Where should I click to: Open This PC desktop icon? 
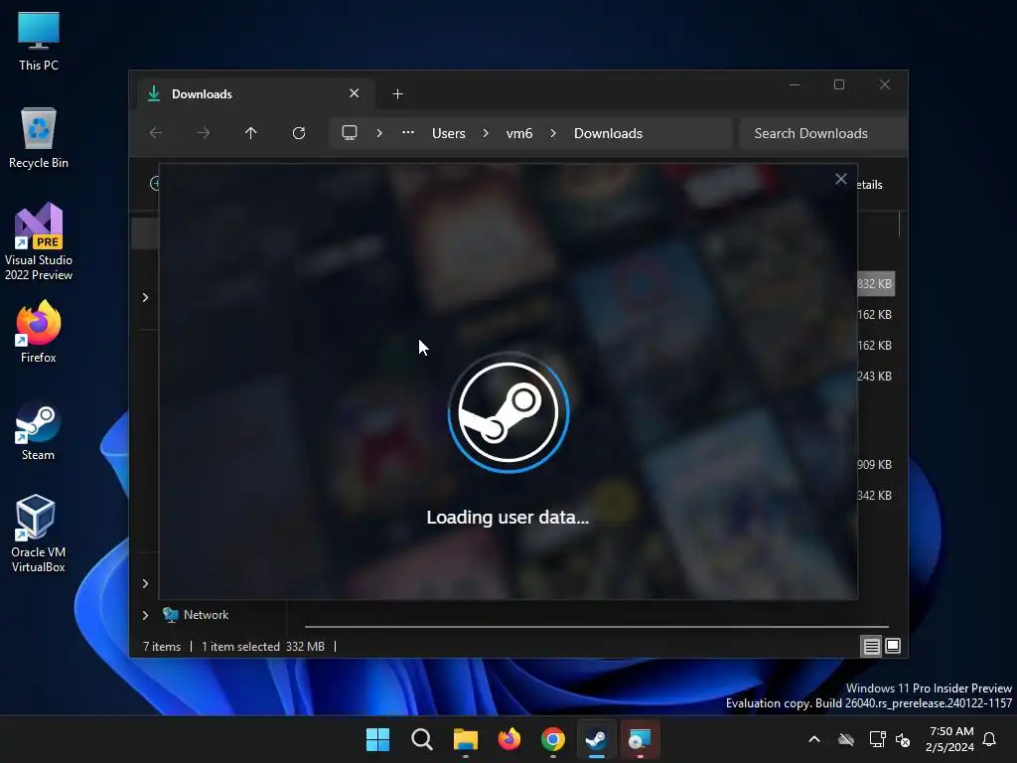tap(39, 40)
